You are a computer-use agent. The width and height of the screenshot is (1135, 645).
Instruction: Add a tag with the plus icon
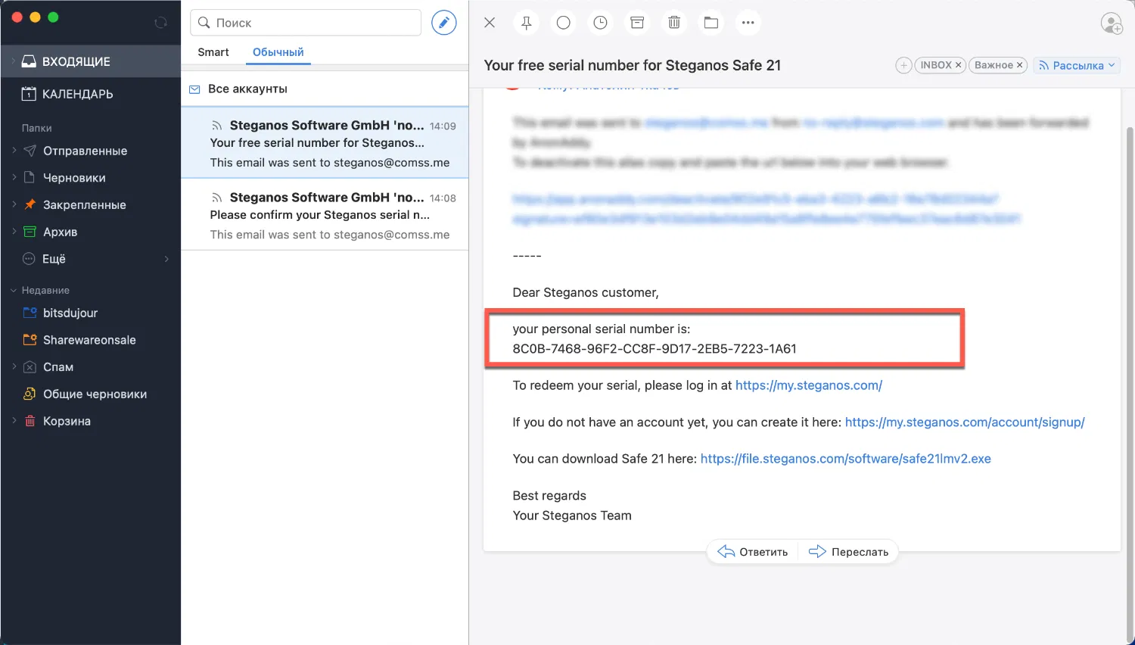click(x=903, y=65)
